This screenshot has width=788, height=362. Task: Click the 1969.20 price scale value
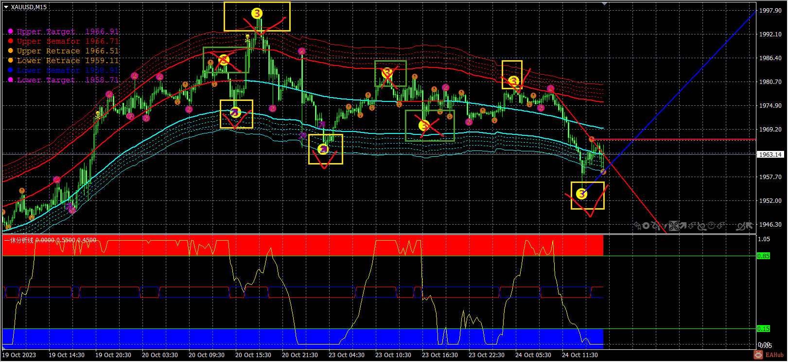pos(770,130)
